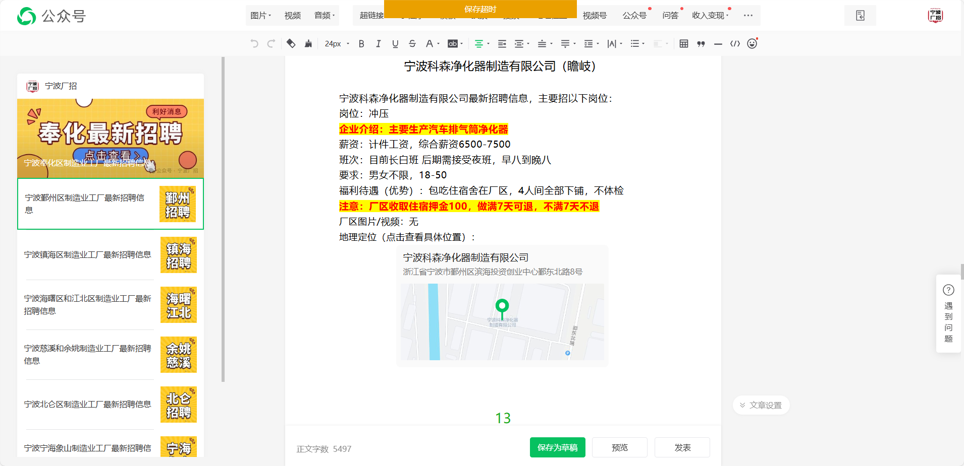Show more insert options ellipsis
This screenshot has width=964, height=466.
pos(748,16)
